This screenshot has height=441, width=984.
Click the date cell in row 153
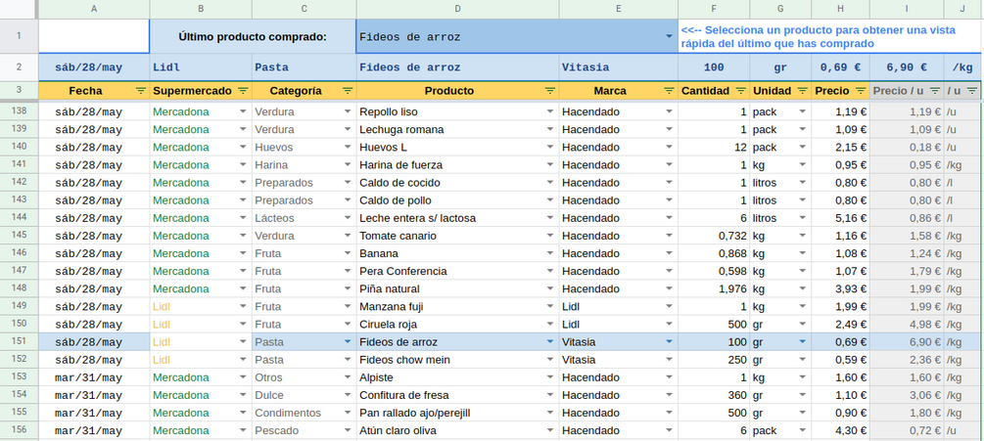pyautogui.click(x=94, y=377)
